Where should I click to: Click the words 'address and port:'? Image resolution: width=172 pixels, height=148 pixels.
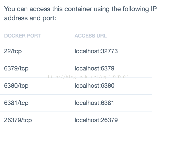[x=30, y=18]
